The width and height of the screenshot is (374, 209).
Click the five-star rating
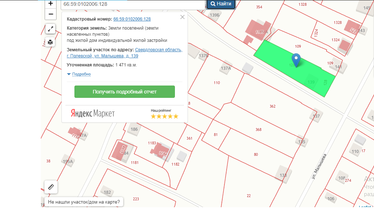[164, 116]
